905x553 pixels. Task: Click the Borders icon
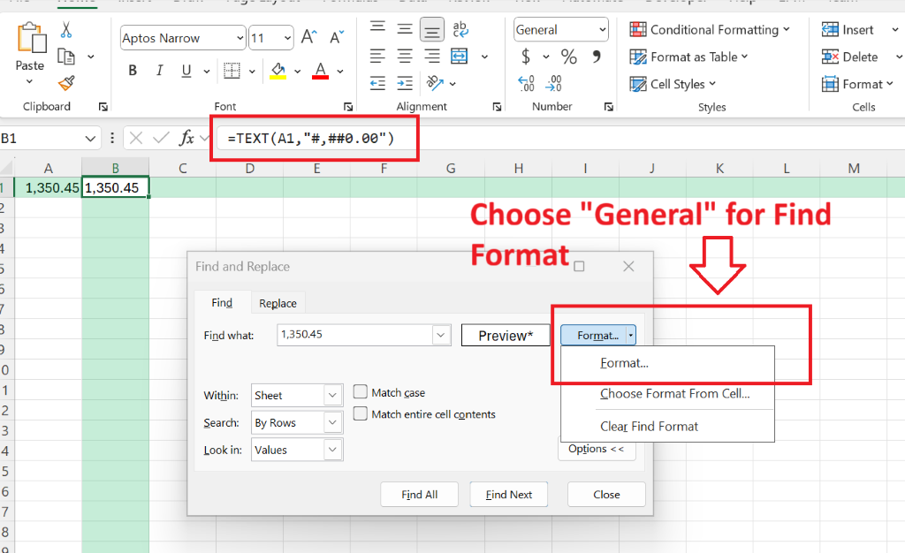coord(232,71)
